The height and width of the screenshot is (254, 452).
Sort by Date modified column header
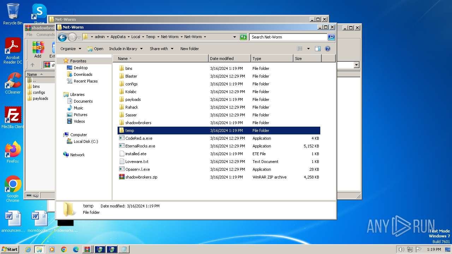[x=230, y=59]
